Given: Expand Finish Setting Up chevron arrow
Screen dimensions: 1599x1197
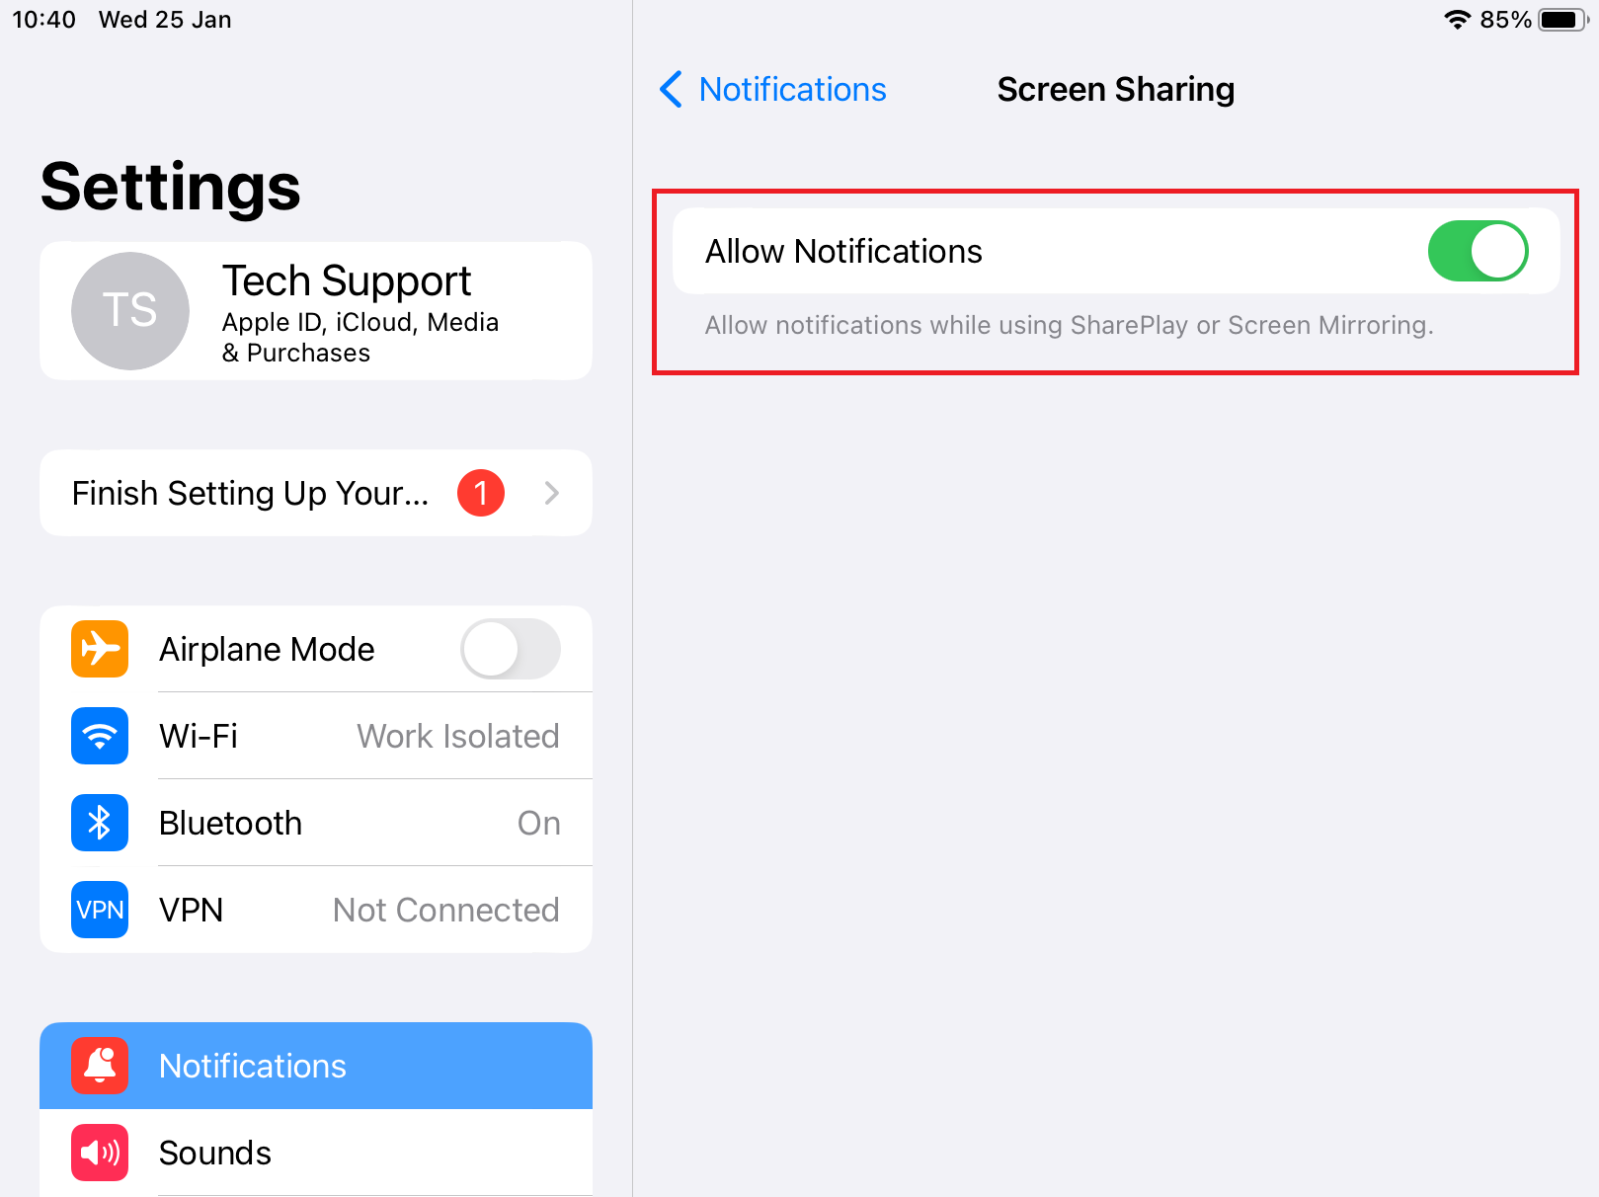Looking at the screenshot, I should 552,493.
